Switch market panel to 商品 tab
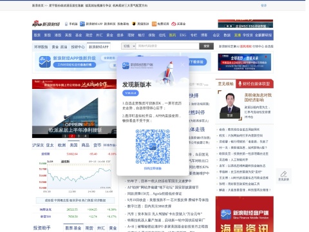This screenshot has width=309, height=232. click(x=86, y=145)
